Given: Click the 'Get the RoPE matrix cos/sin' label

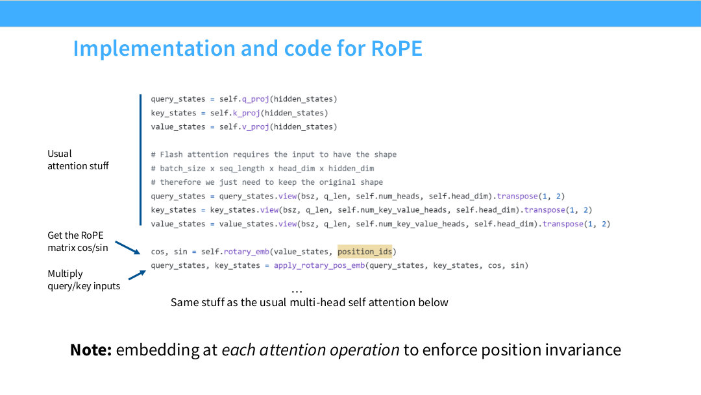Looking at the screenshot, I should 78,241.
